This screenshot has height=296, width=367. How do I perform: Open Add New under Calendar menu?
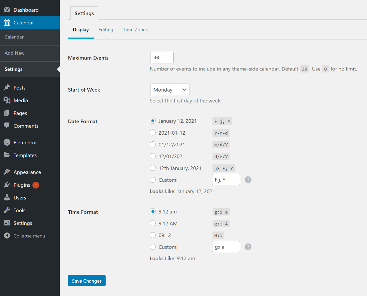15,53
